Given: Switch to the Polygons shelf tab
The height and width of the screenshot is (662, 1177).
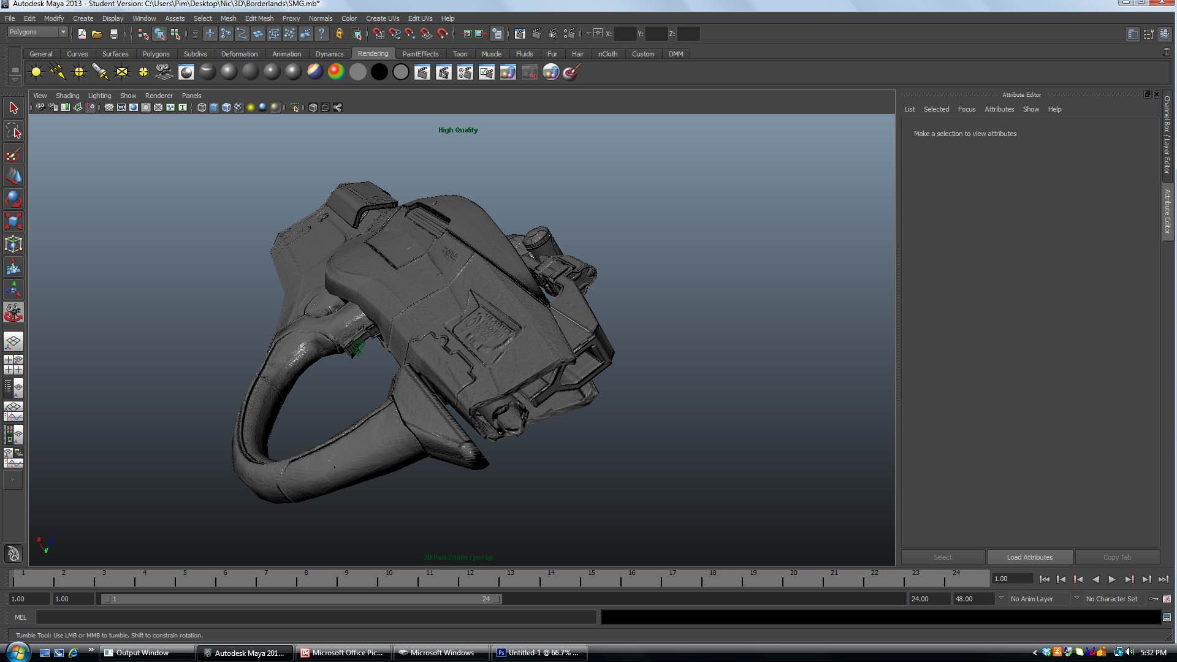Looking at the screenshot, I should coord(156,54).
